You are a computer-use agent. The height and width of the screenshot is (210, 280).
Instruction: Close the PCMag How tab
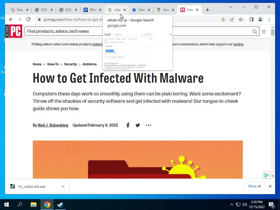point(197,10)
